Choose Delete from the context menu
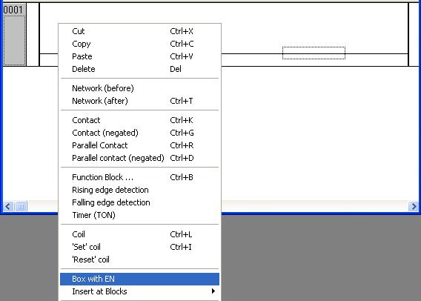Image resolution: width=421 pixels, height=301 pixels. [x=139, y=69]
